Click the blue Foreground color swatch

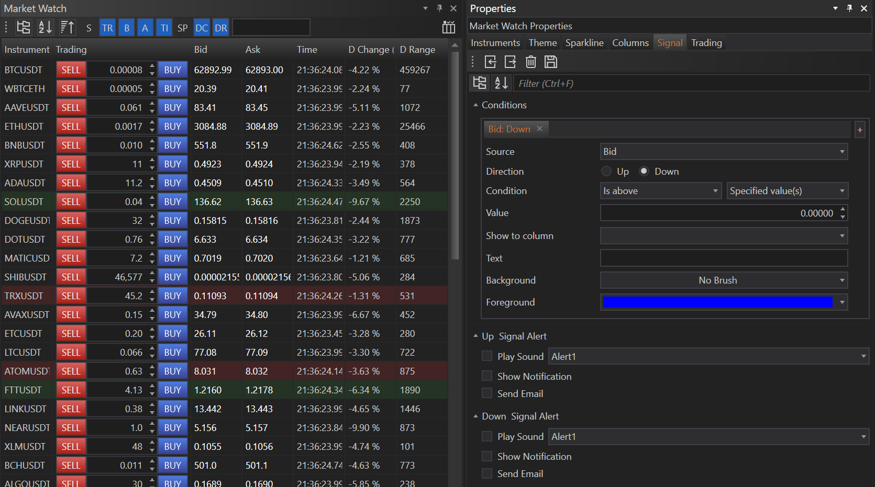717,302
